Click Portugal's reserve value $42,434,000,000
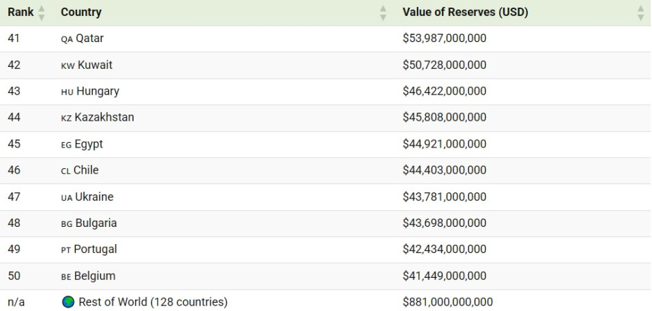Image resolution: width=652 pixels, height=311 pixels. 445,250
